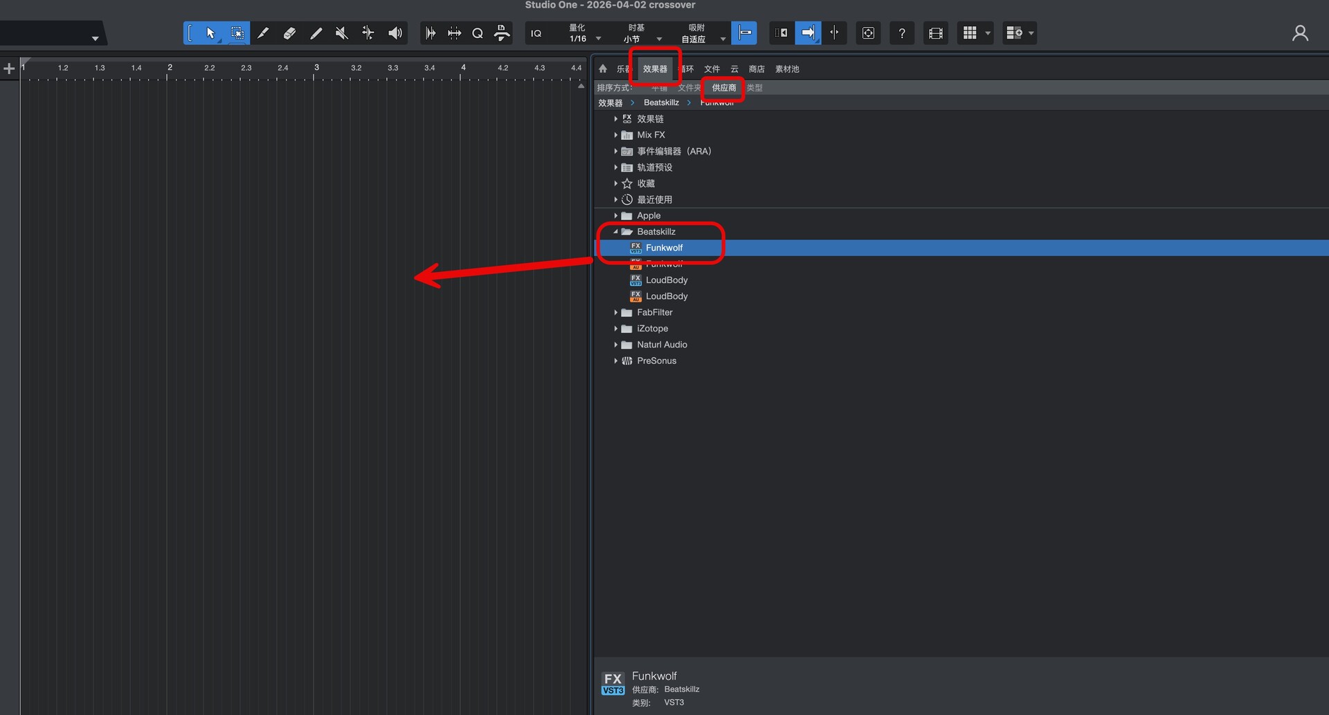Select the Listen speaker tool
Viewport: 1329px width, 715px height.
click(395, 33)
